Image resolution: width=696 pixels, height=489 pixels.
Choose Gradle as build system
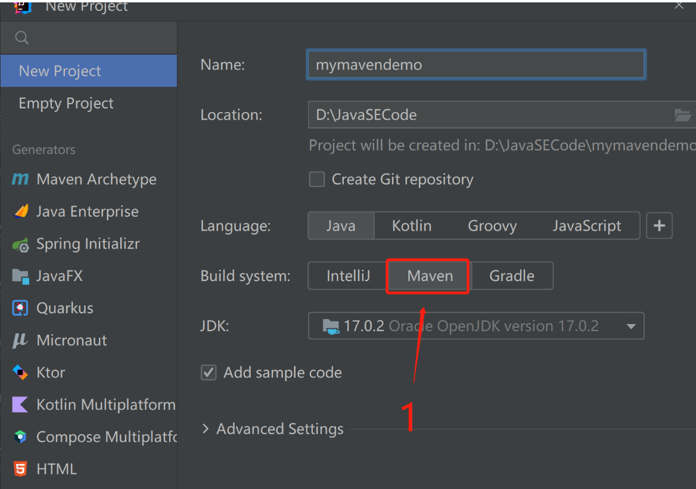(511, 276)
